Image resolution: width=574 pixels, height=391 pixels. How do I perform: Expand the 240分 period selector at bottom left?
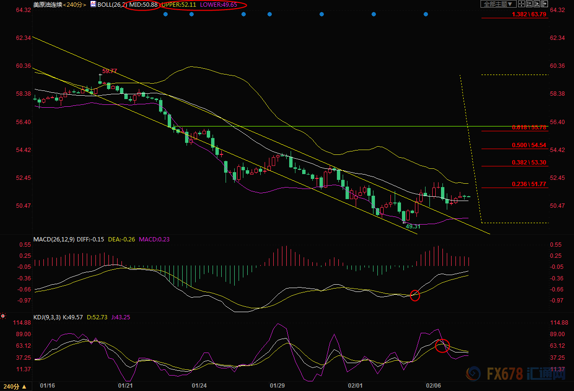[x=13, y=387]
